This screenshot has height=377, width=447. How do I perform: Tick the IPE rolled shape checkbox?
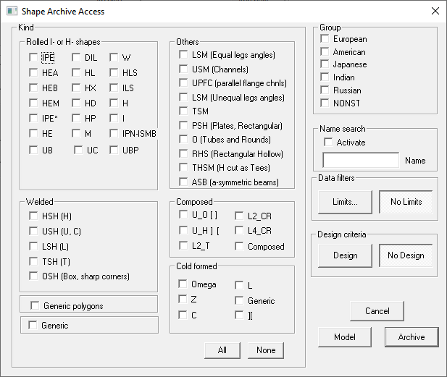[x=33, y=57]
